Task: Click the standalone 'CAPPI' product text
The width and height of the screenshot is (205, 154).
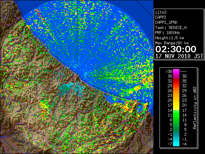Action: [160, 17]
